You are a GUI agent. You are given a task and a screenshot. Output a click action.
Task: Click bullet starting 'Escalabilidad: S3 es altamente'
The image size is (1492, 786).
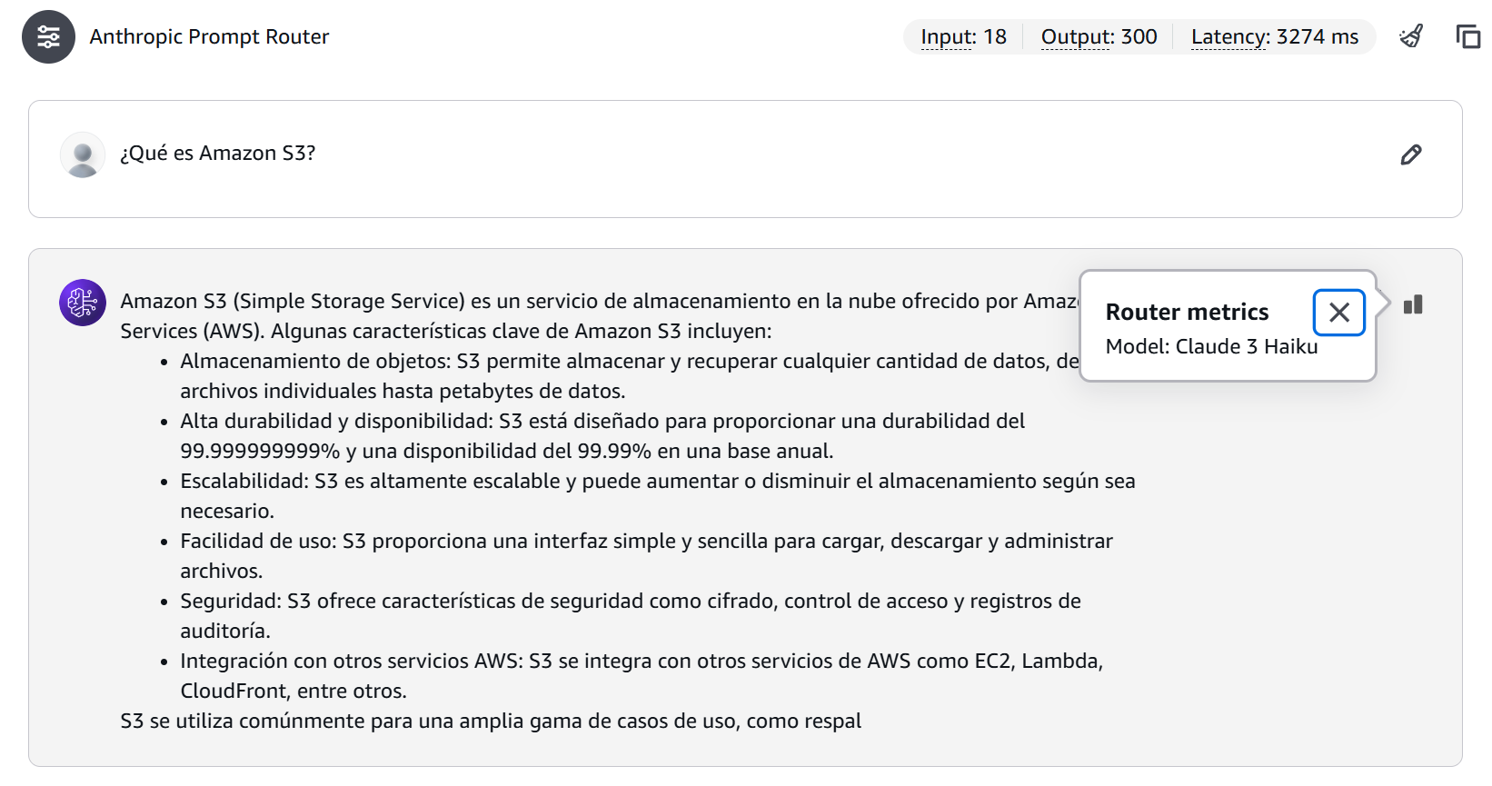coord(658,496)
